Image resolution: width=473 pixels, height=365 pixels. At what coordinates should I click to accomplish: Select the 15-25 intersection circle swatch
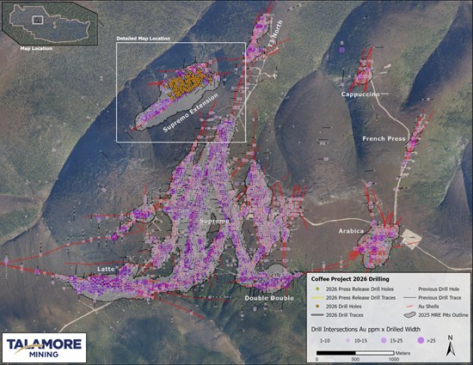384,341
